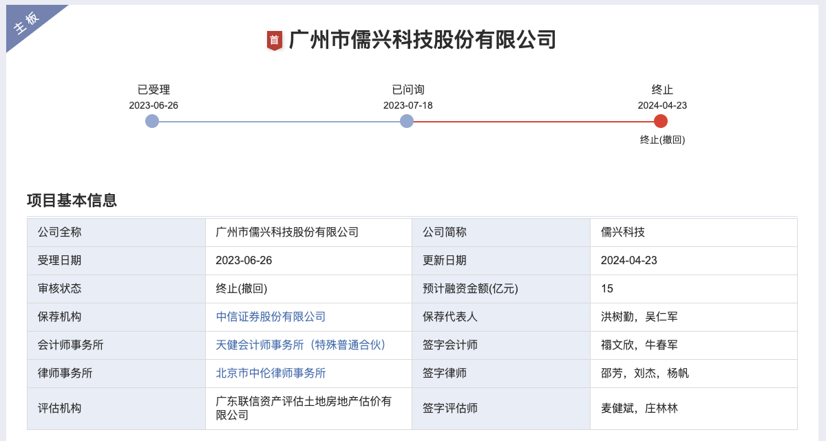826x441 pixels.
Task: Click the 保荐代表人 header cell
Action: (501, 317)
